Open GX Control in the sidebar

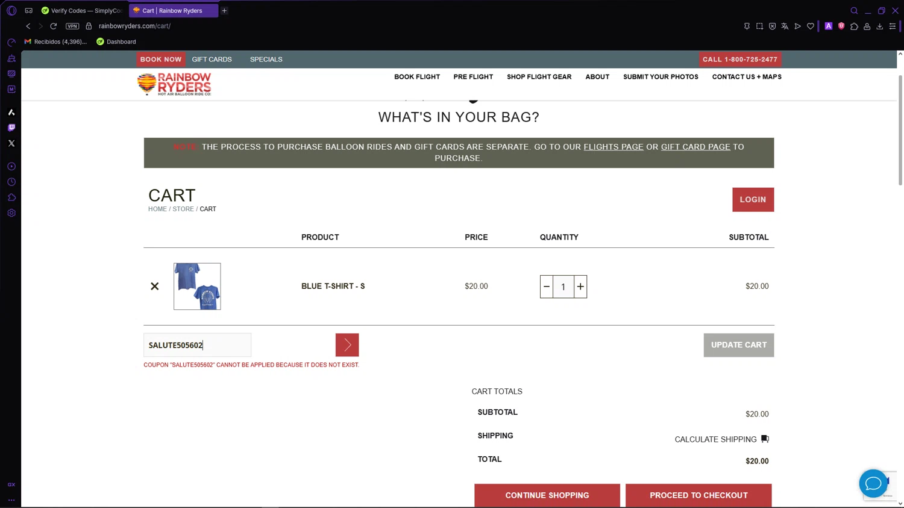pos(11,43)
